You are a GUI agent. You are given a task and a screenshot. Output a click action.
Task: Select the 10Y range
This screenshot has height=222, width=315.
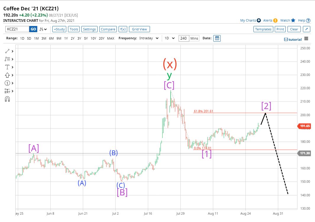click(x=93, y=38)
